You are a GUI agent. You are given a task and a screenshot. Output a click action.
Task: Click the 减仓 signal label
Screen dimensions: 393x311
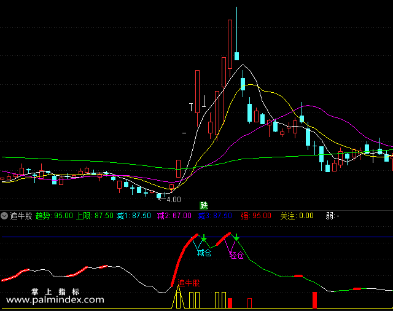coord(204,253)
